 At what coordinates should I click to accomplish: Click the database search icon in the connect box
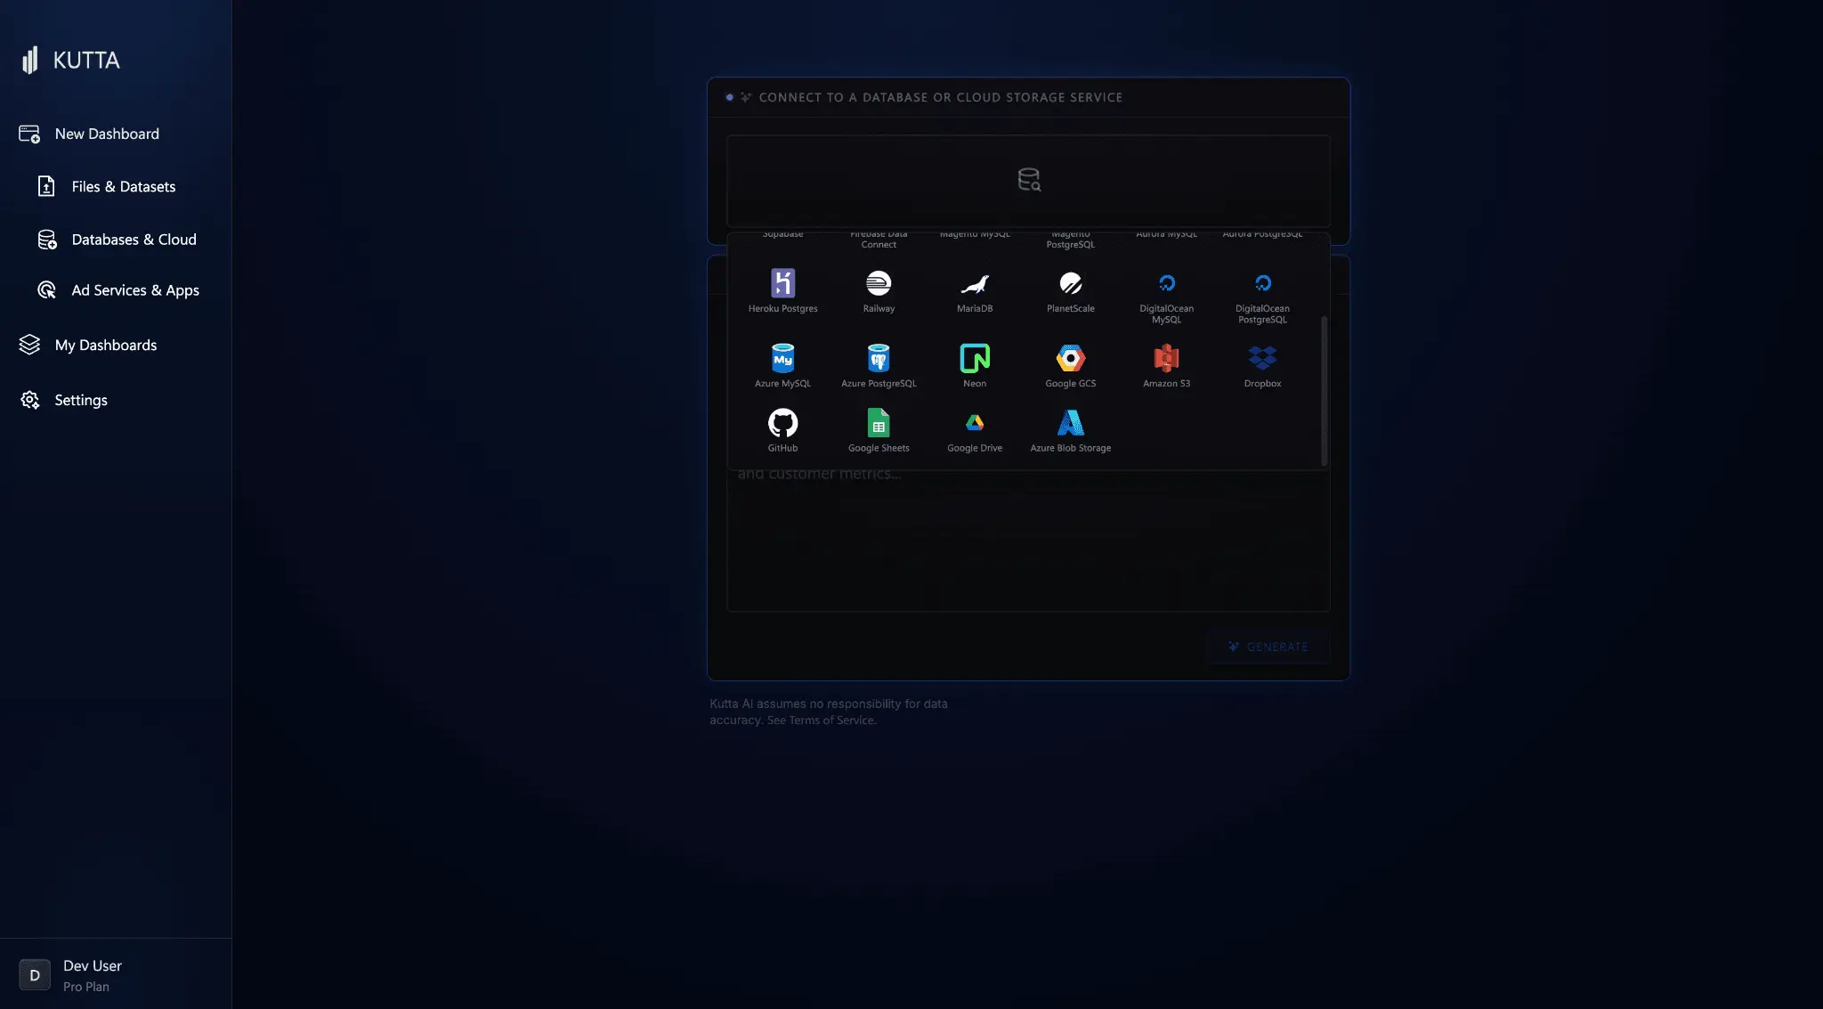[1029, 180]
